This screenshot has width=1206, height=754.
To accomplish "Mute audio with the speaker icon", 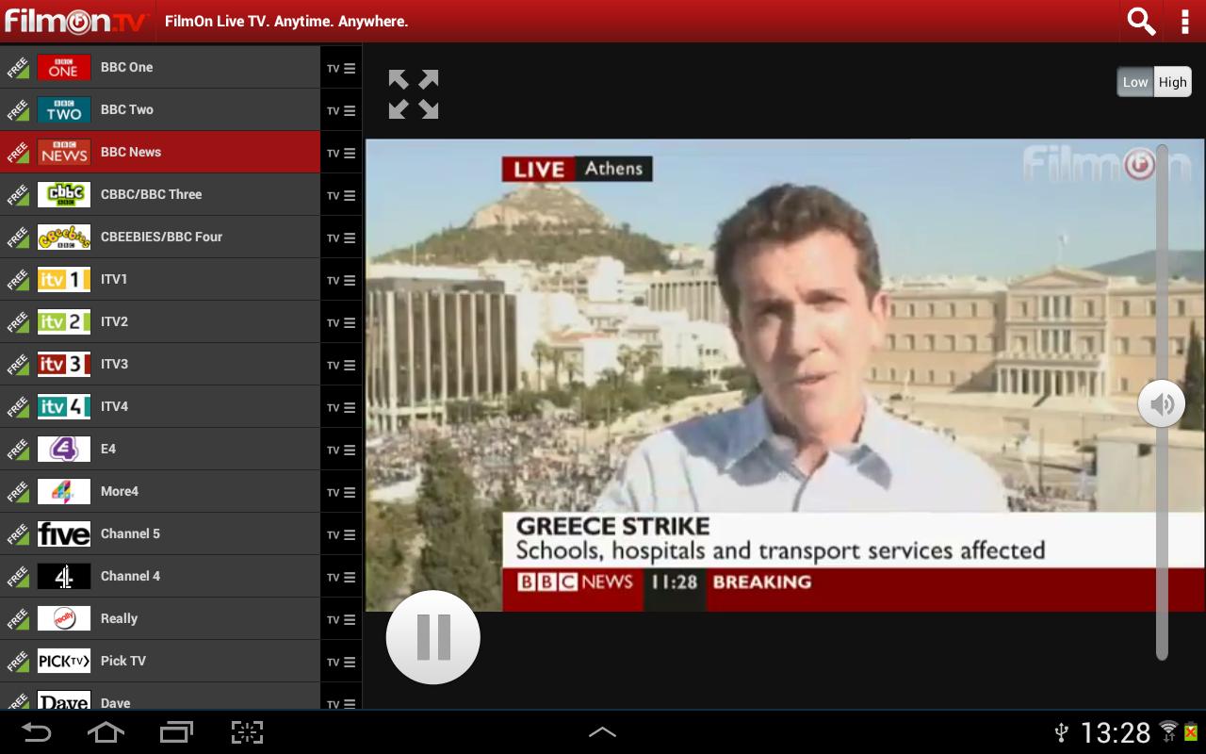I will pyautogui.click(x=1161, y=404).
